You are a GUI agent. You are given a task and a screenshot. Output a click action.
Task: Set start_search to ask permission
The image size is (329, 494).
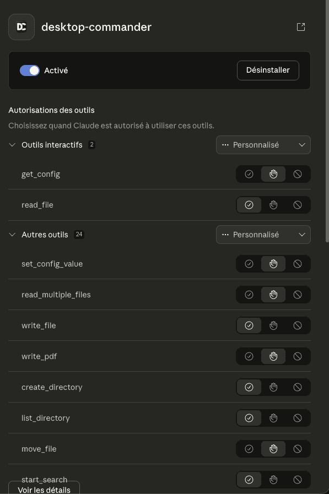273,480
